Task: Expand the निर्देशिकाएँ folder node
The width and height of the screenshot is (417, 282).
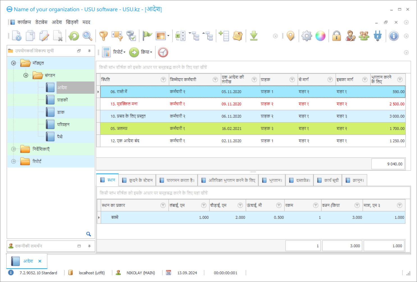Action: [13, 149]
